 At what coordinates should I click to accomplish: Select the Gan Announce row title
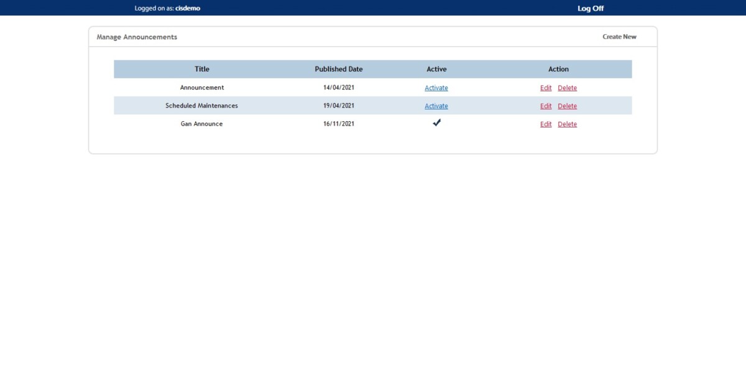201,124
